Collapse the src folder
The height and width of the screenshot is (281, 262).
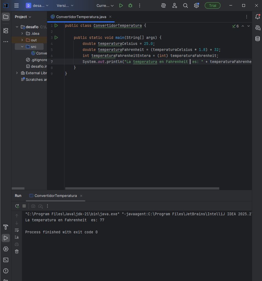pos(22,47)
